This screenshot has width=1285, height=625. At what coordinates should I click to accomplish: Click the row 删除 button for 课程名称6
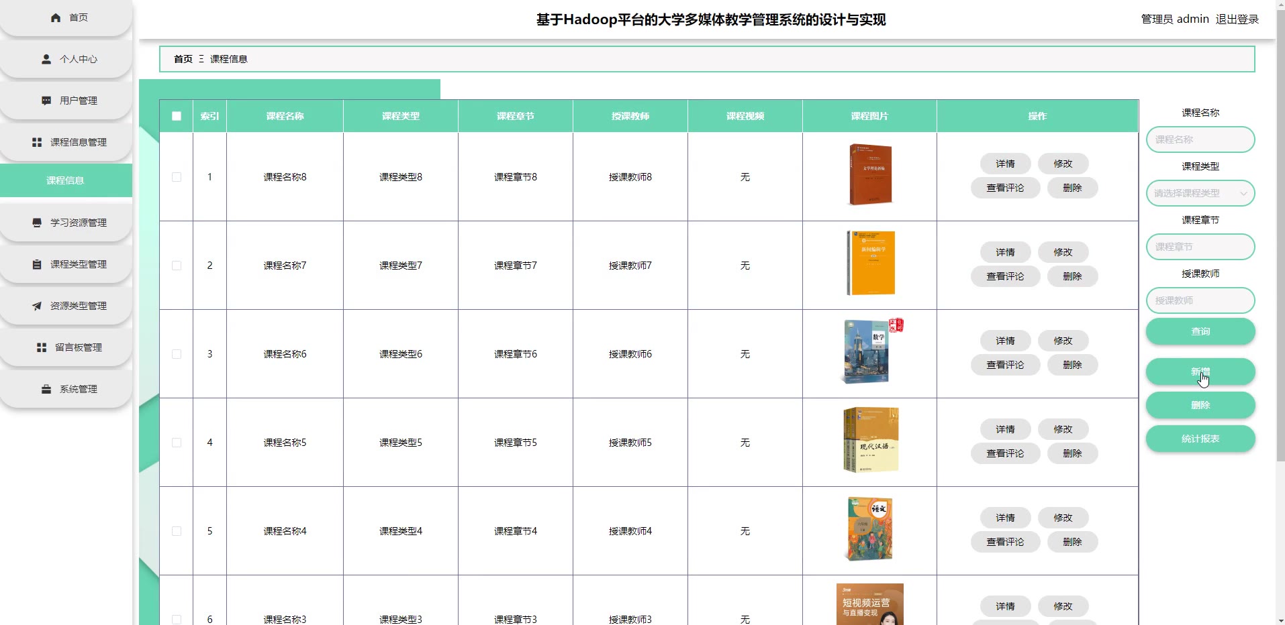pos(1072,365)
